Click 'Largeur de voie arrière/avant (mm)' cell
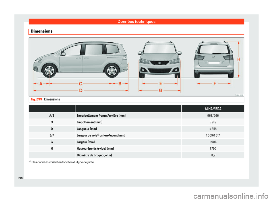 point(128,135)
